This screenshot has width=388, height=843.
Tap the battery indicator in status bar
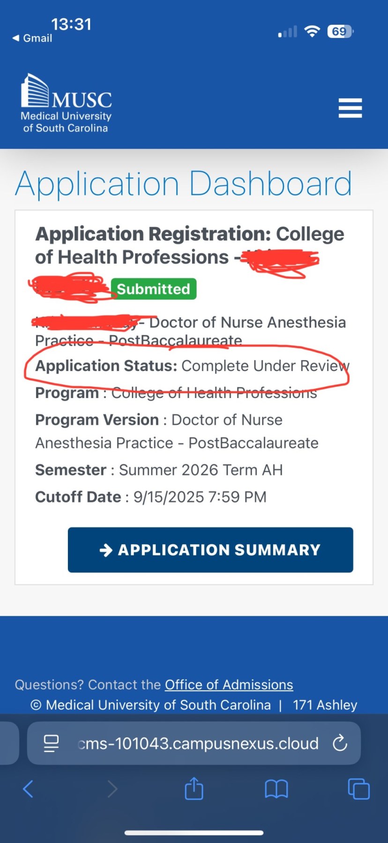point(340,31)
